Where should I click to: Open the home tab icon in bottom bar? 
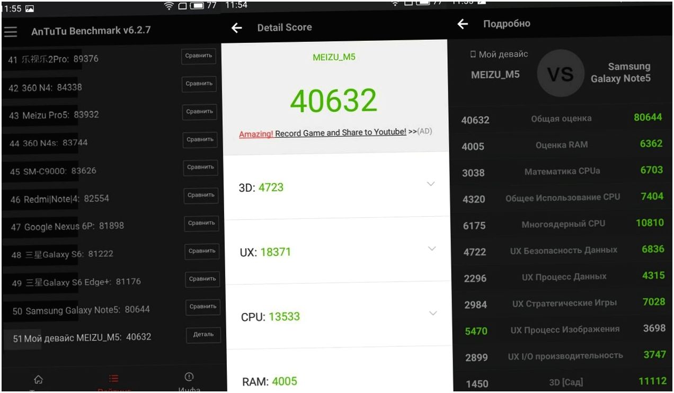38,379
